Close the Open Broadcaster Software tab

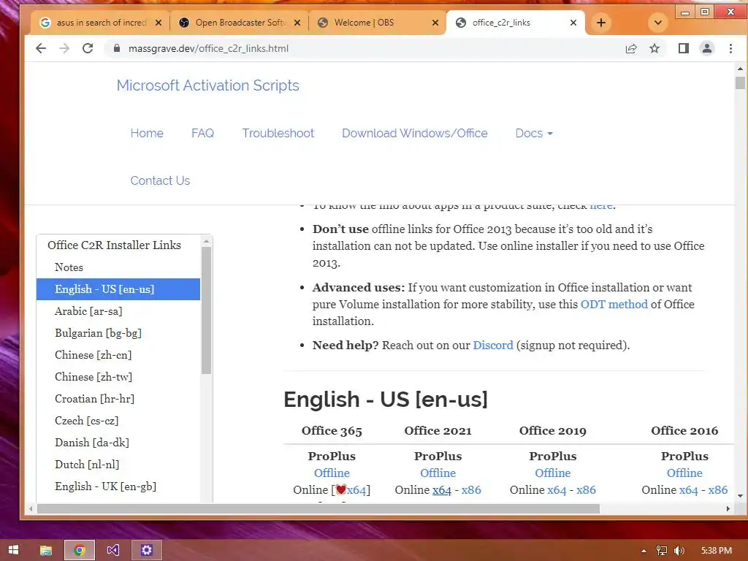[x=297, y=23]
